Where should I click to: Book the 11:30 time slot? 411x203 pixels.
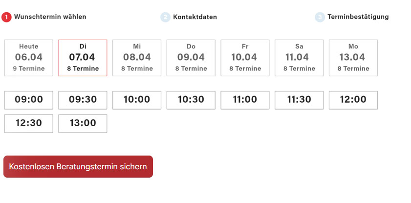(x=299, y=100)
